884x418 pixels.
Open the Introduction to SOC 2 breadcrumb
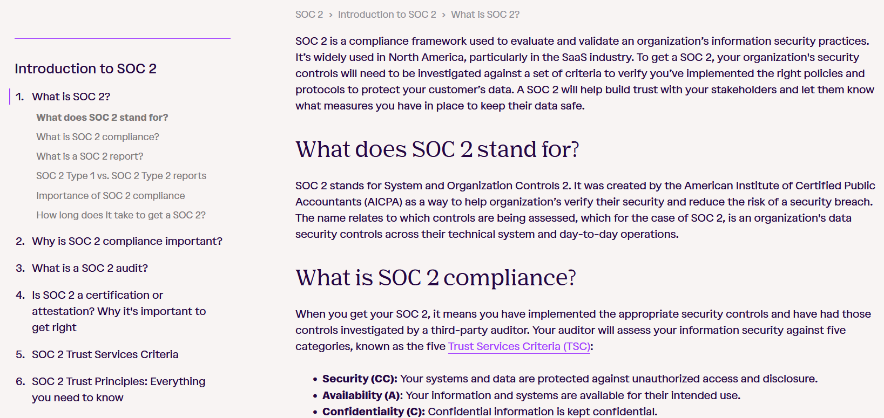point(387,15)
